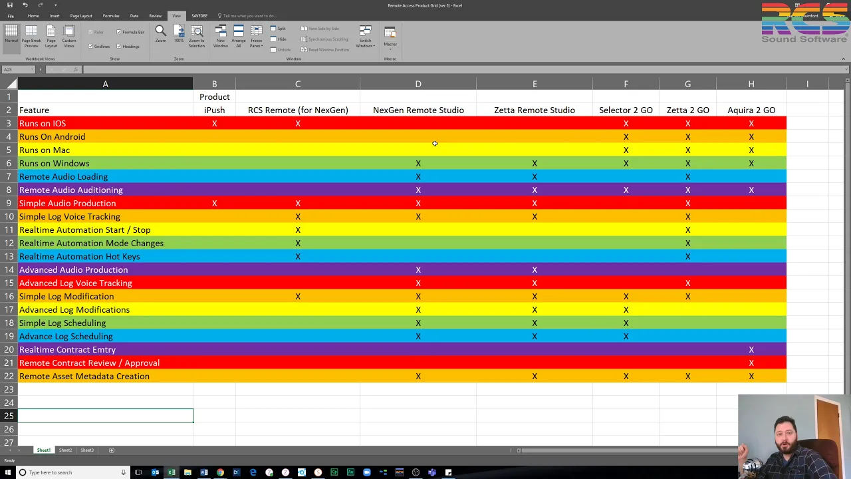Open Customize Quick Access Toolbar dropdown
This screenshot has width=851, height=479.
55,5
